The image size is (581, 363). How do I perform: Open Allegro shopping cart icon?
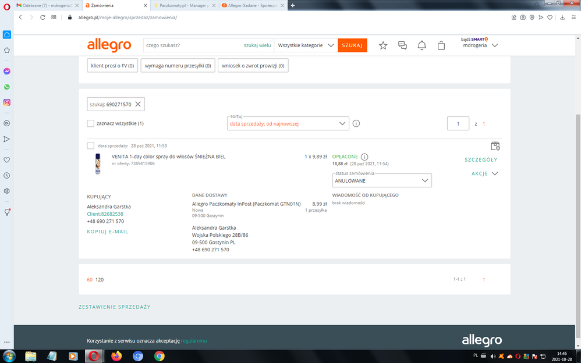coord(441,45)
